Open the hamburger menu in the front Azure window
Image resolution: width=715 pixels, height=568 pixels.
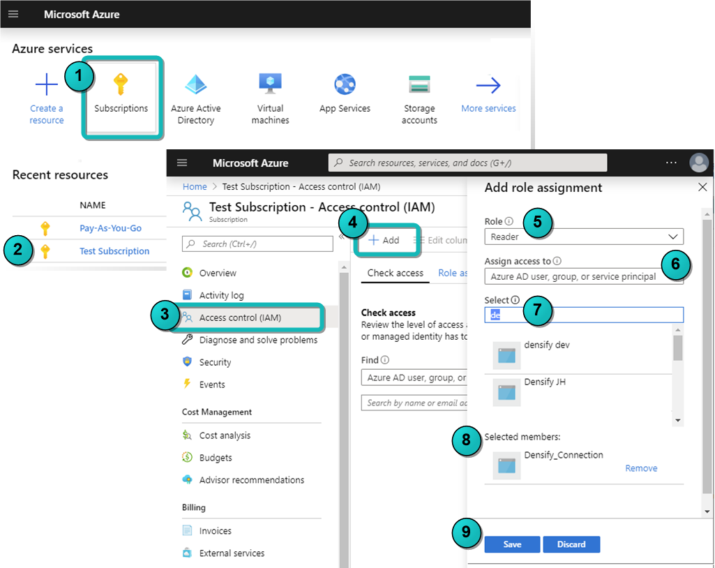point(182,163)
